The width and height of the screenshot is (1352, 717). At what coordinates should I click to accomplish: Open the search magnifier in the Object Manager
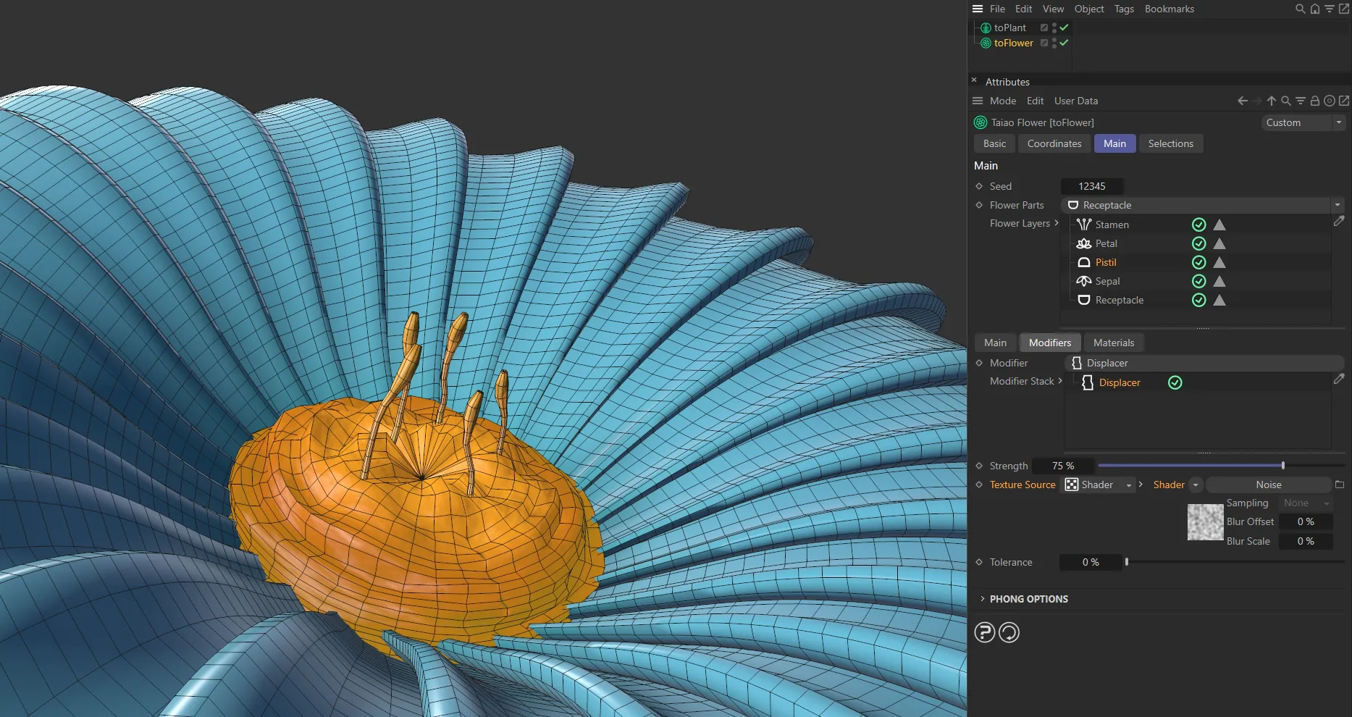1299,9
